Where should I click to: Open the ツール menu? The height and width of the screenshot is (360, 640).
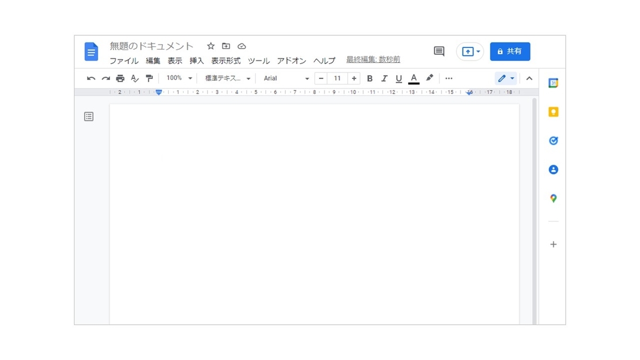(259, 61)
